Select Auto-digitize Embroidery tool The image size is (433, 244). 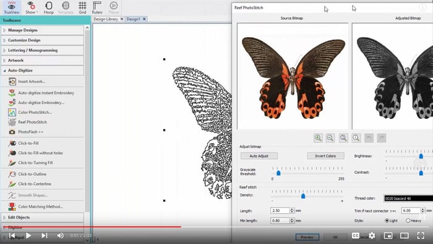coord(36,103)
